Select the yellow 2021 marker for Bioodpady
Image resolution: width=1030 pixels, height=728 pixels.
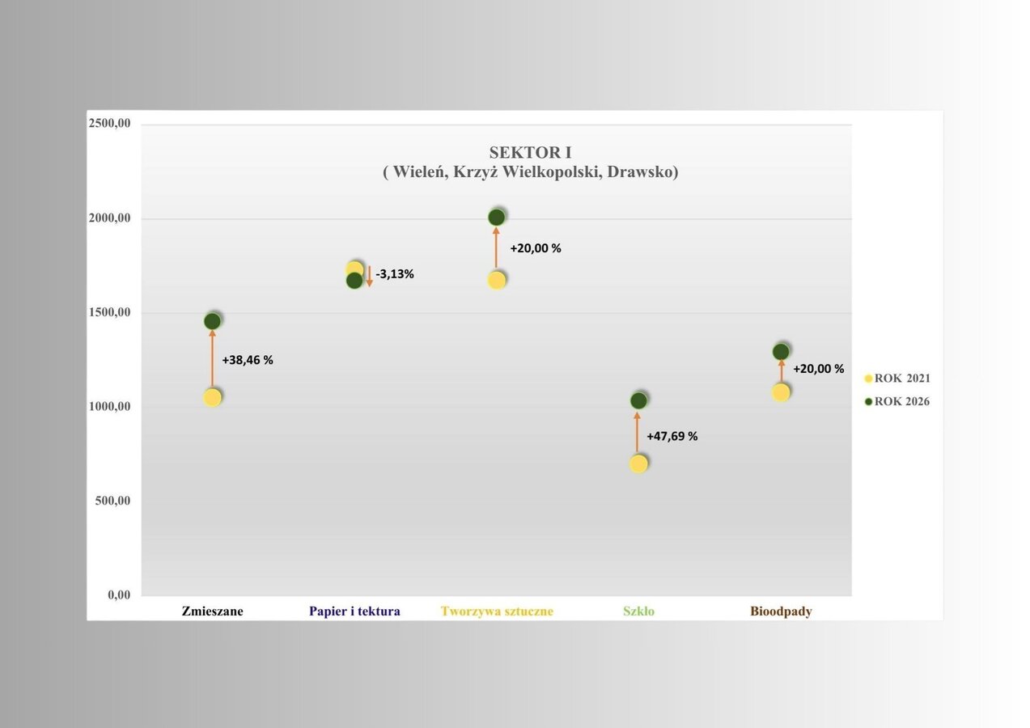781,392
